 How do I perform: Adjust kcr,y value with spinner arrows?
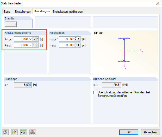(x=34, y=39)
